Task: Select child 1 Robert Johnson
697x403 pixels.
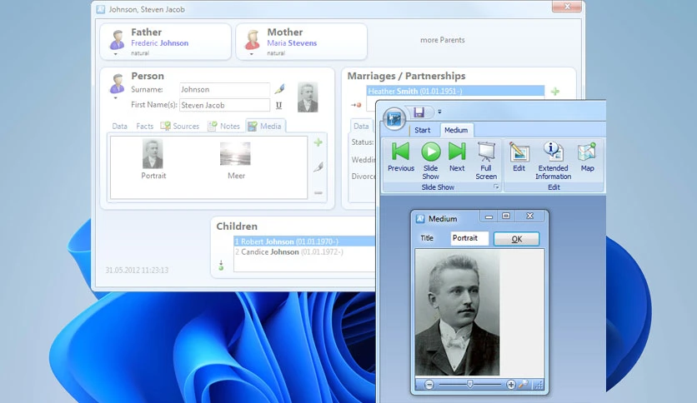Action: [304, 241]
